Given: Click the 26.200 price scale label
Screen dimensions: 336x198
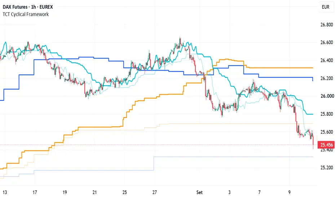Looking at the screenshot, I should 327,78.
